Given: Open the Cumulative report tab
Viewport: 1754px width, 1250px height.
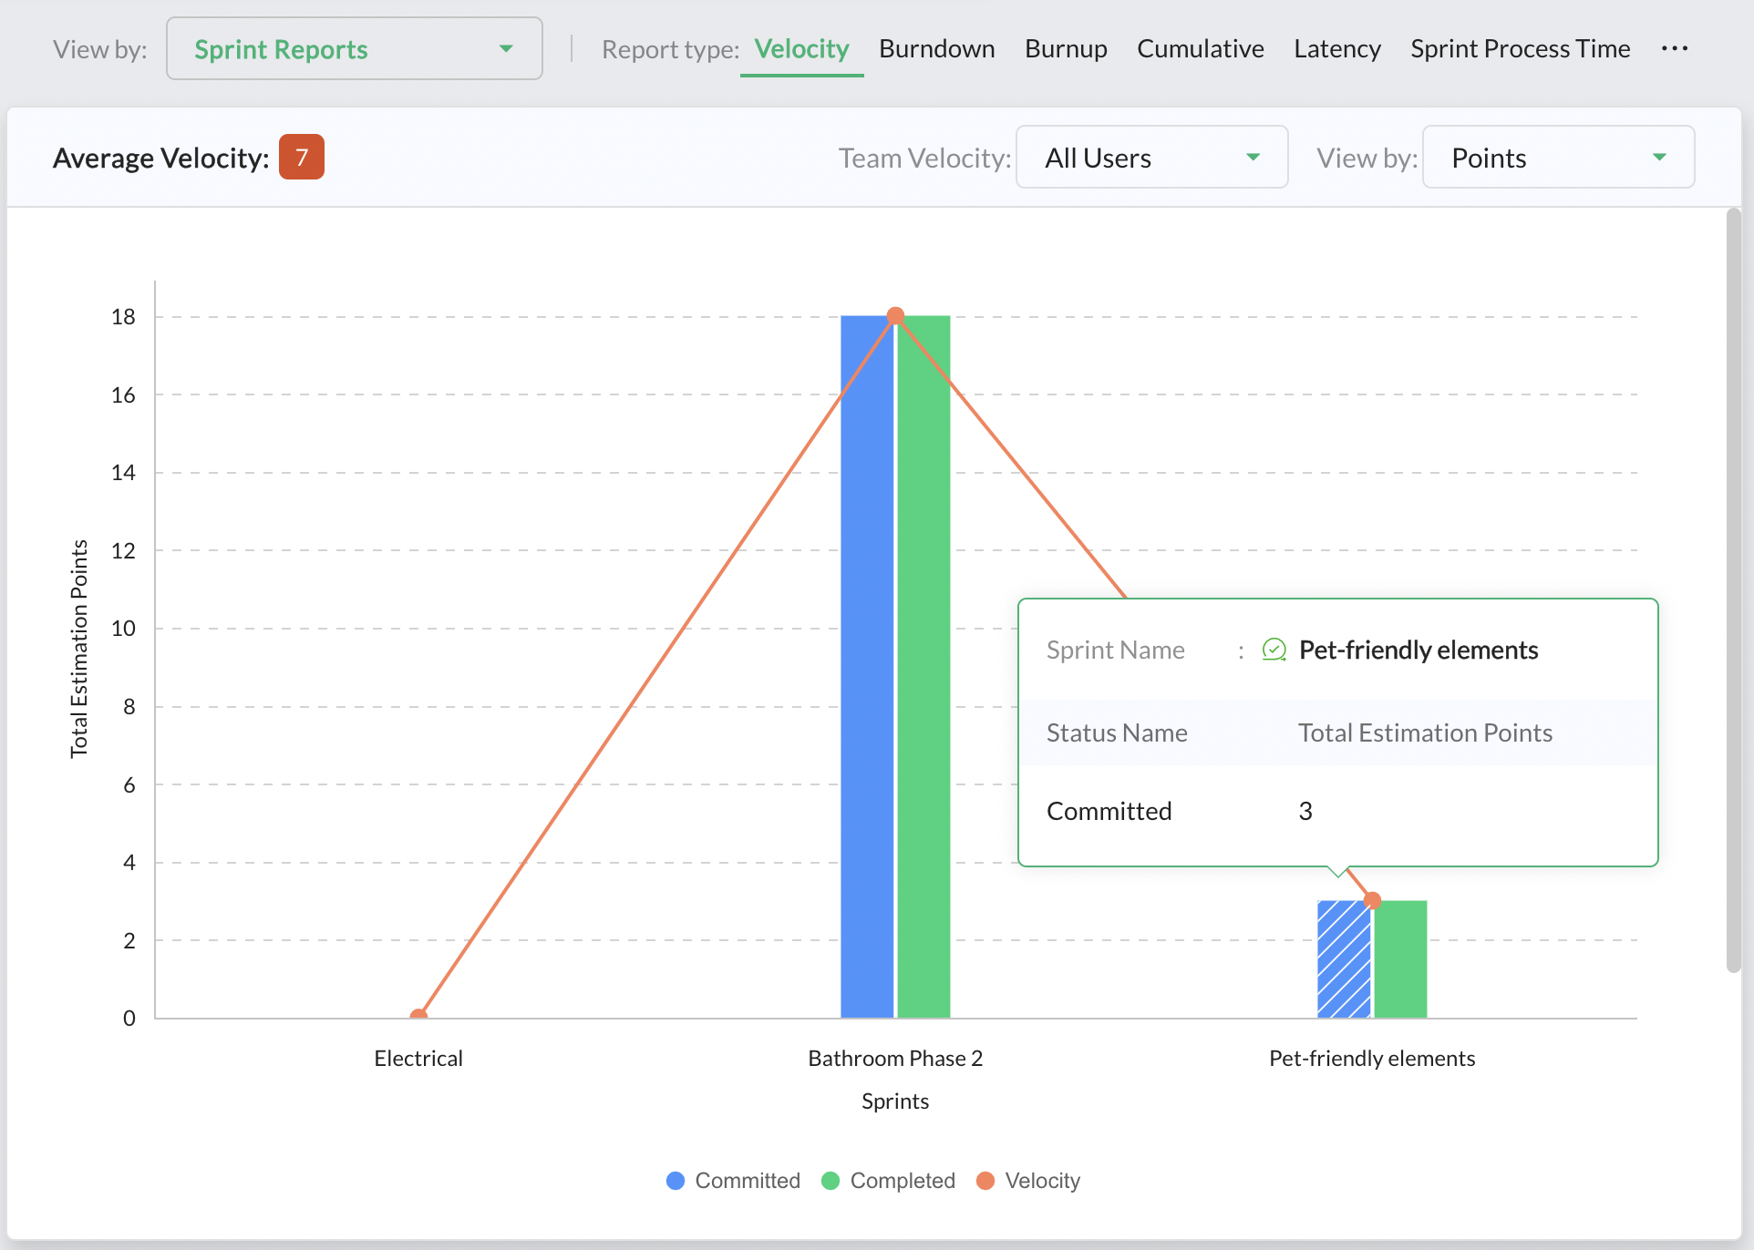Looking at the screenshot, I should 1200,48.
